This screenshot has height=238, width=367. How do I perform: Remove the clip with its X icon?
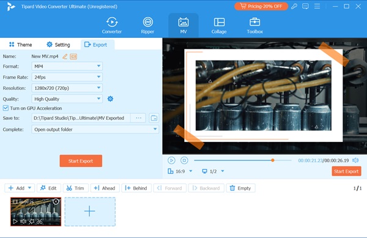point(56,201)
